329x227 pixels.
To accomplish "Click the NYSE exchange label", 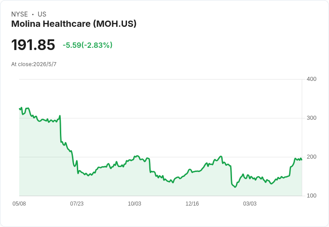I will click(19, 14).
